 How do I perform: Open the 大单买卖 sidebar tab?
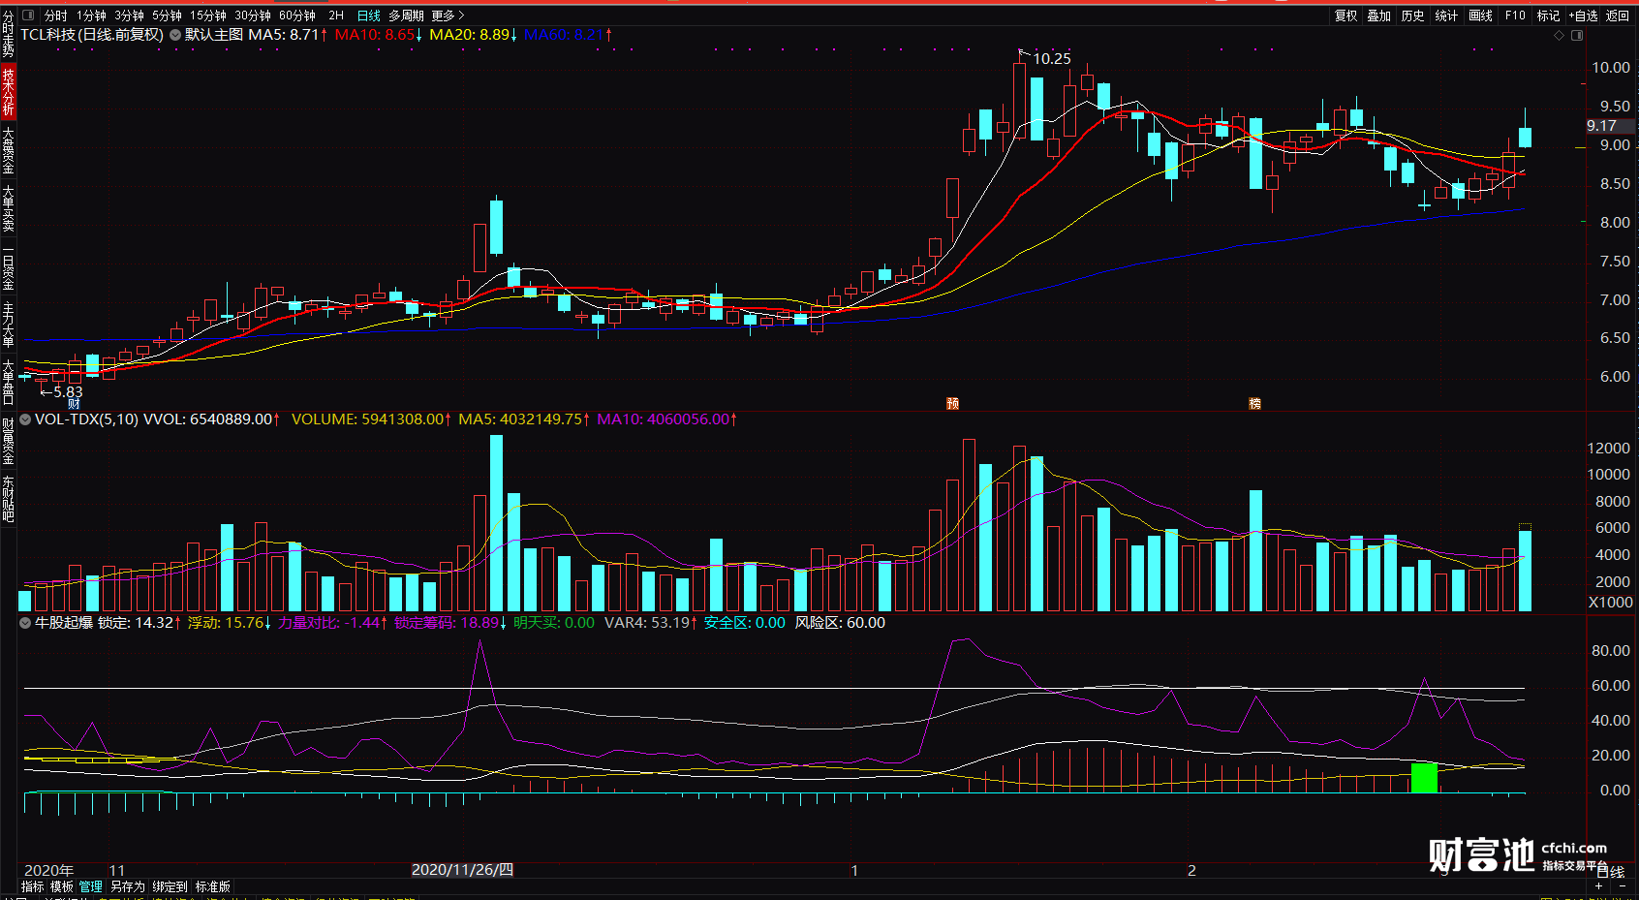pyautogui.click(x=8, y=208)
